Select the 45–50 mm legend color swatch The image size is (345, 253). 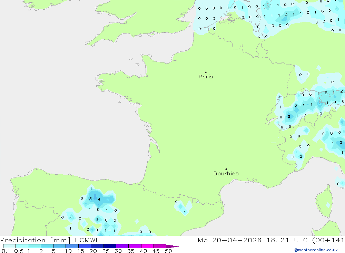tap(160, 246)
